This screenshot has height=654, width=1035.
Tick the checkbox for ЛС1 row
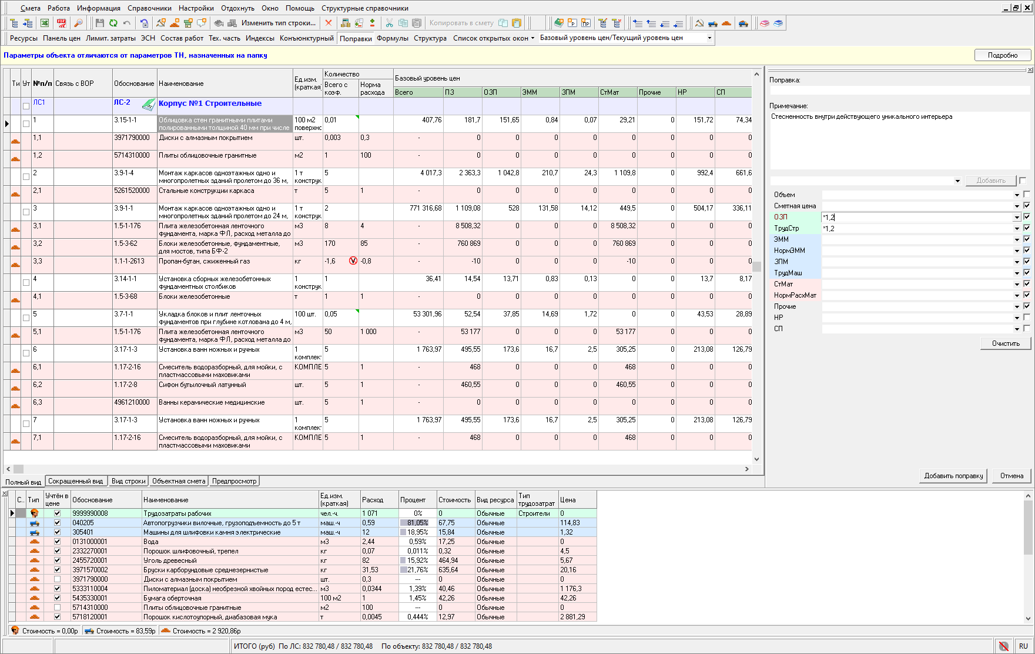[26, 106]
